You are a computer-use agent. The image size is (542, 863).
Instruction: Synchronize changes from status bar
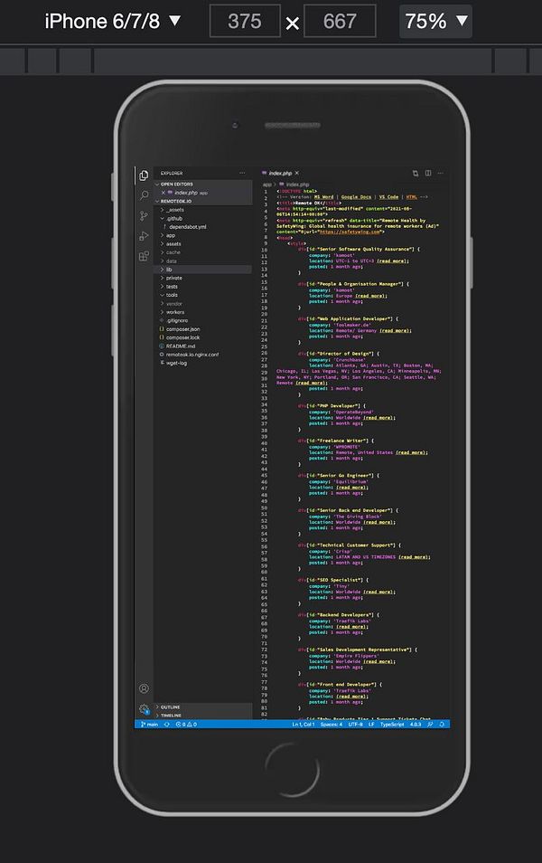pyautogui.click(x=167, y=725)
